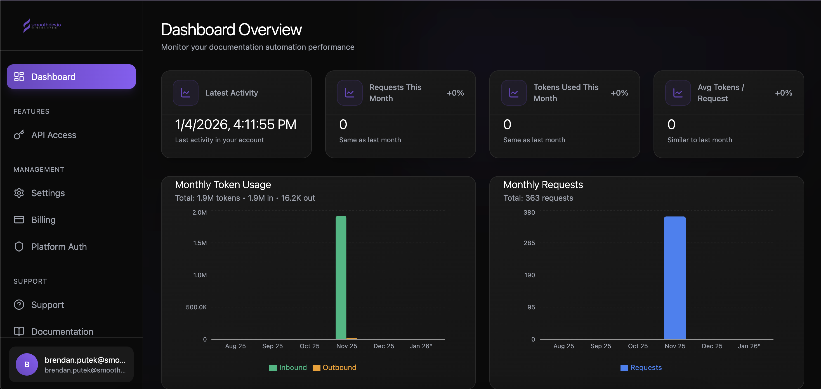This screenshot has width=821, height=389.
Task: Click the purple B user avatar
Action: (x=27, y=364)
